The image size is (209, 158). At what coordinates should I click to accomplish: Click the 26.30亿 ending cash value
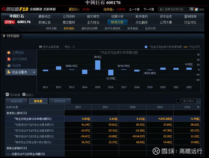point(86,142)
